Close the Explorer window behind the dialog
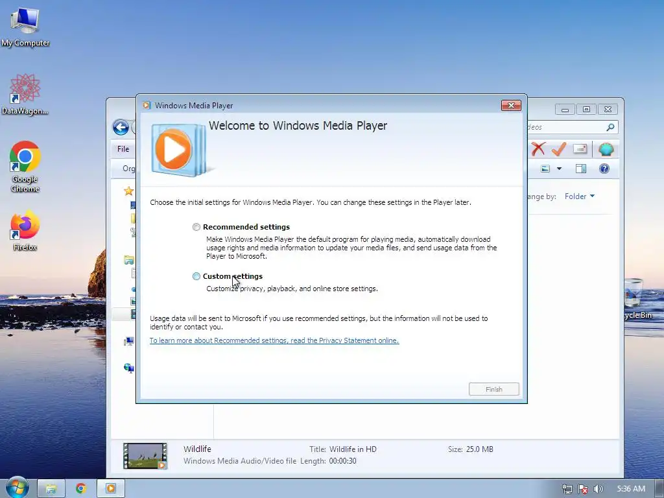 [x=608, y=110]
